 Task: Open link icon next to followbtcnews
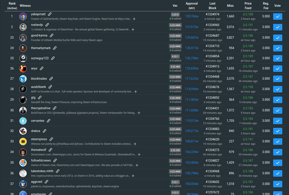pos(55,161)
